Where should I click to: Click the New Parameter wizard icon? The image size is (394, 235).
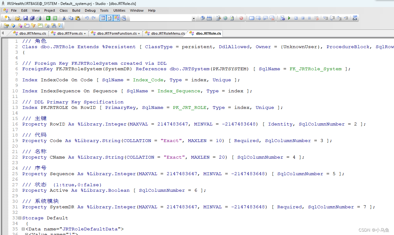[27, 25]
